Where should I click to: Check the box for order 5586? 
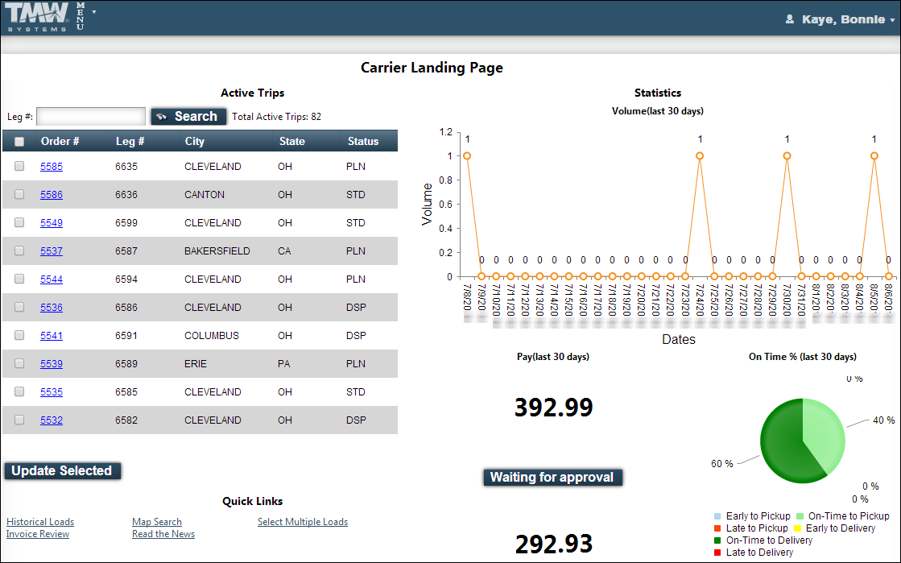pyautogui.click(x=19, y=194)
